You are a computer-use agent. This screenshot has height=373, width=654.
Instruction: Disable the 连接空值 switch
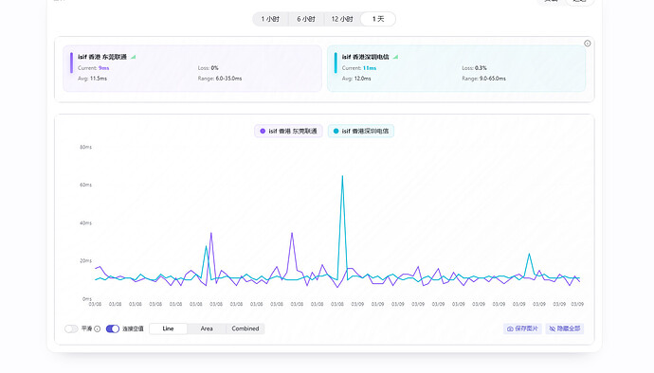click(113, 329)
